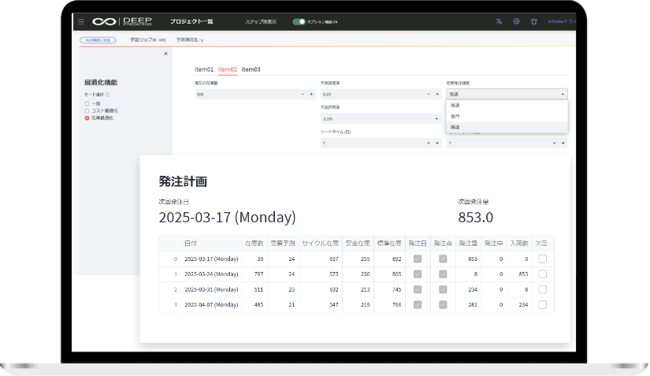
Task: Click the 元の画面に戻る button
Action: (x=97, y=39)
